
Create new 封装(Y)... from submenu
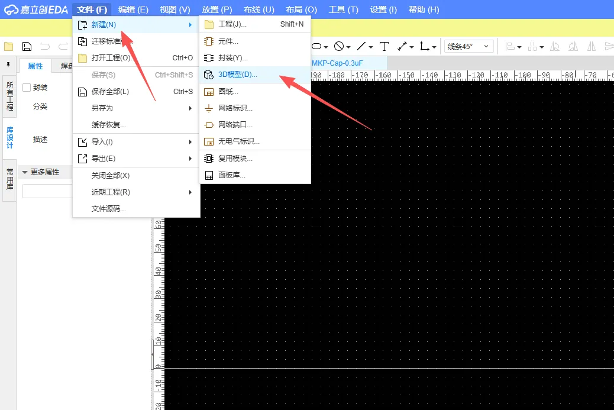pyautogui.click(x=255, y=58)
